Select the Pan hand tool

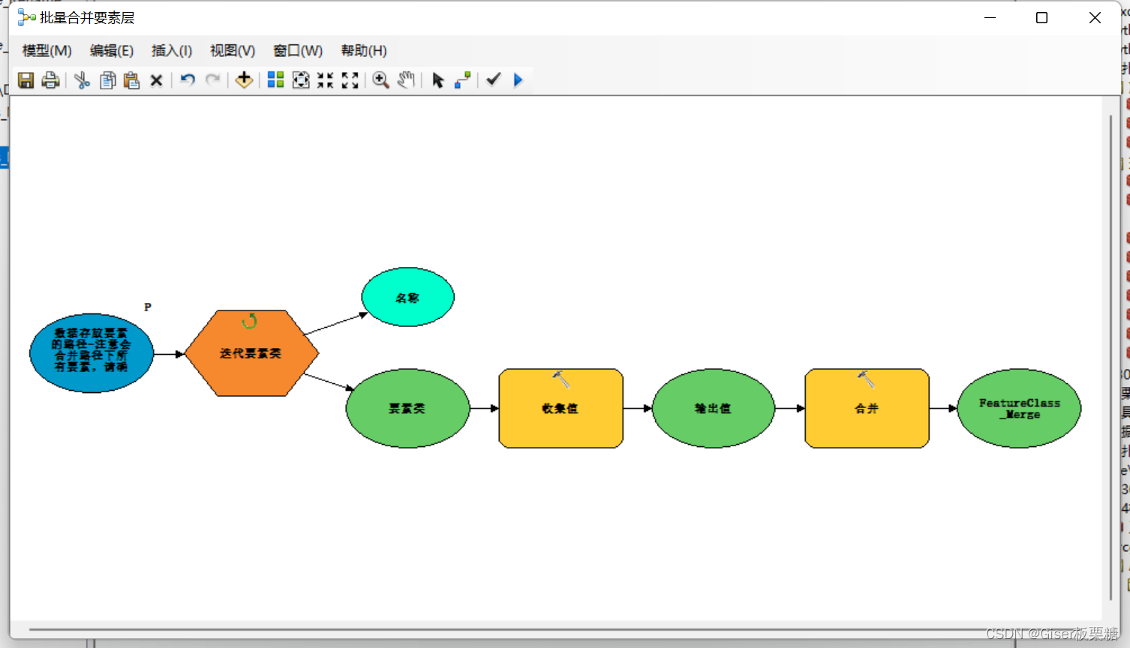coord(406,79)
